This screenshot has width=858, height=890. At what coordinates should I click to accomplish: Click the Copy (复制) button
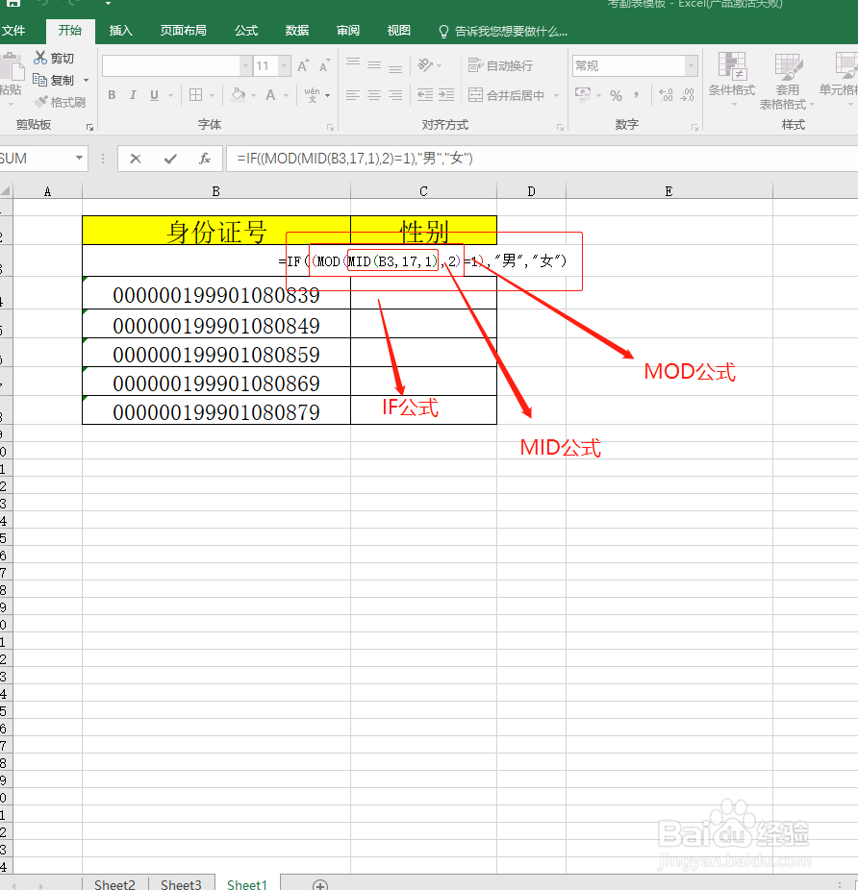click(x=54, y=80)
